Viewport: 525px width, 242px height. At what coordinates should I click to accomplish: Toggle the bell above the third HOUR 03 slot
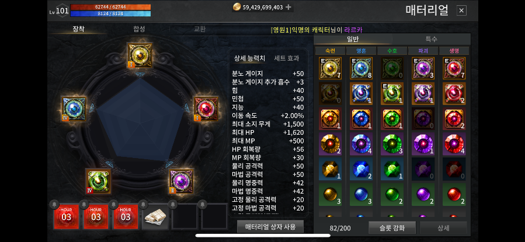point(113,204)
